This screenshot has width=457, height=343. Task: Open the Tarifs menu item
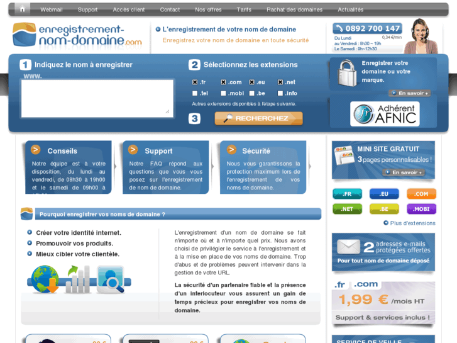coord(244,9)
